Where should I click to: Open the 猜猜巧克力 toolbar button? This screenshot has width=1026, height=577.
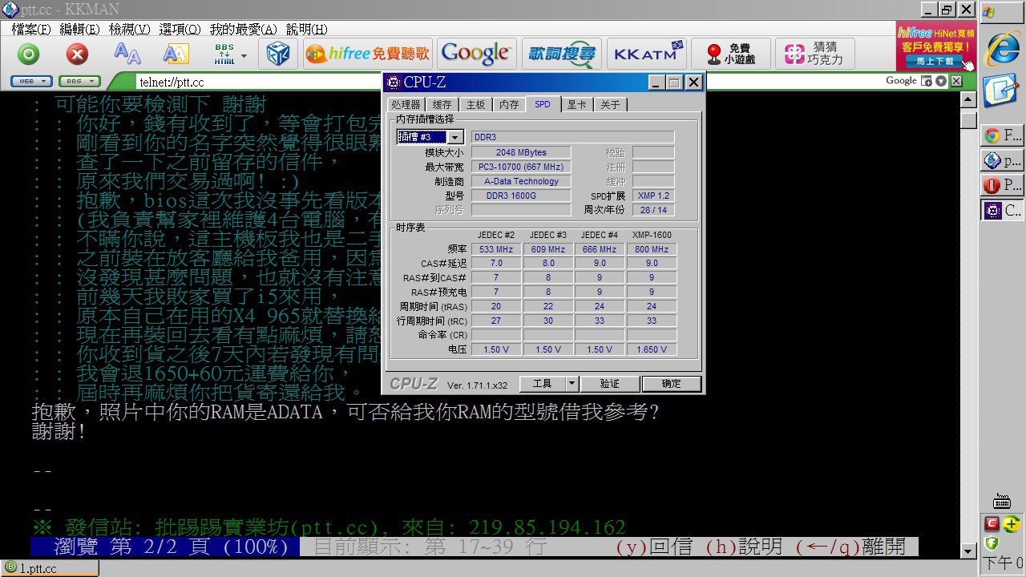click(814, 54)
